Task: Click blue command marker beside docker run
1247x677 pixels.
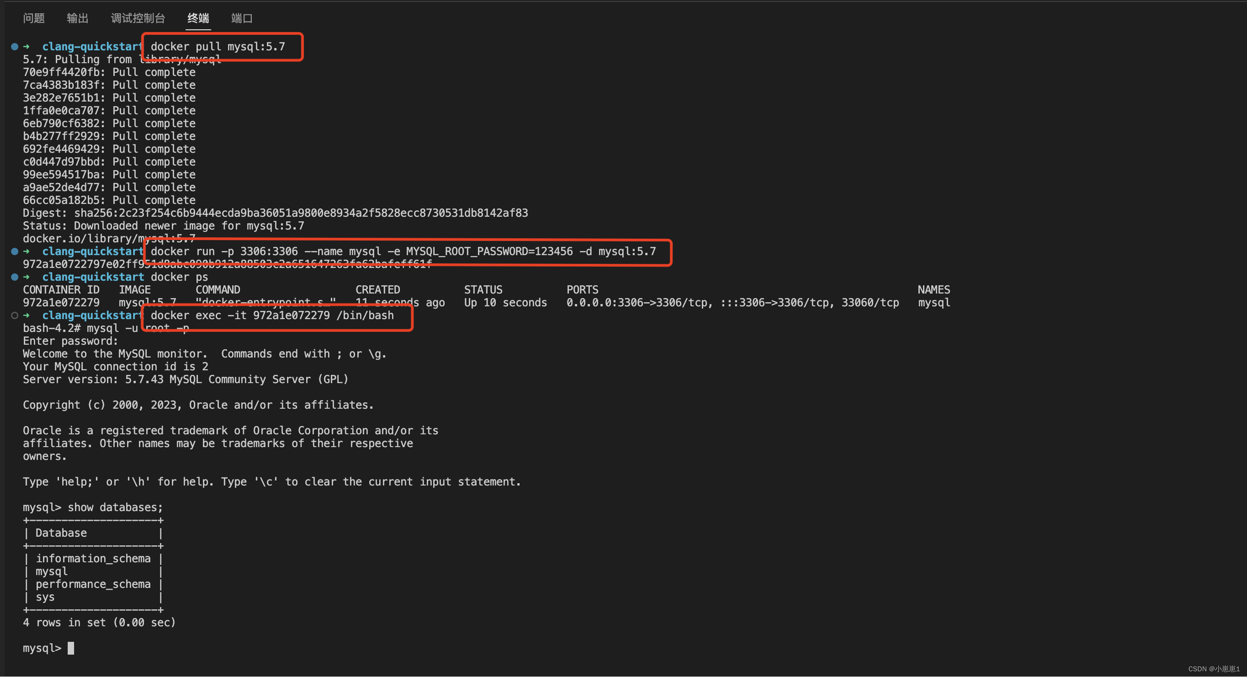Action: click(14, 251)
